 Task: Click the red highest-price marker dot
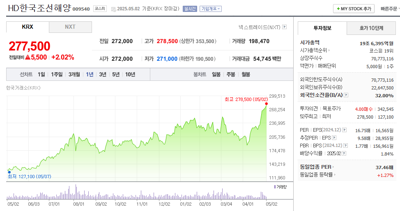tap(267, 103)
